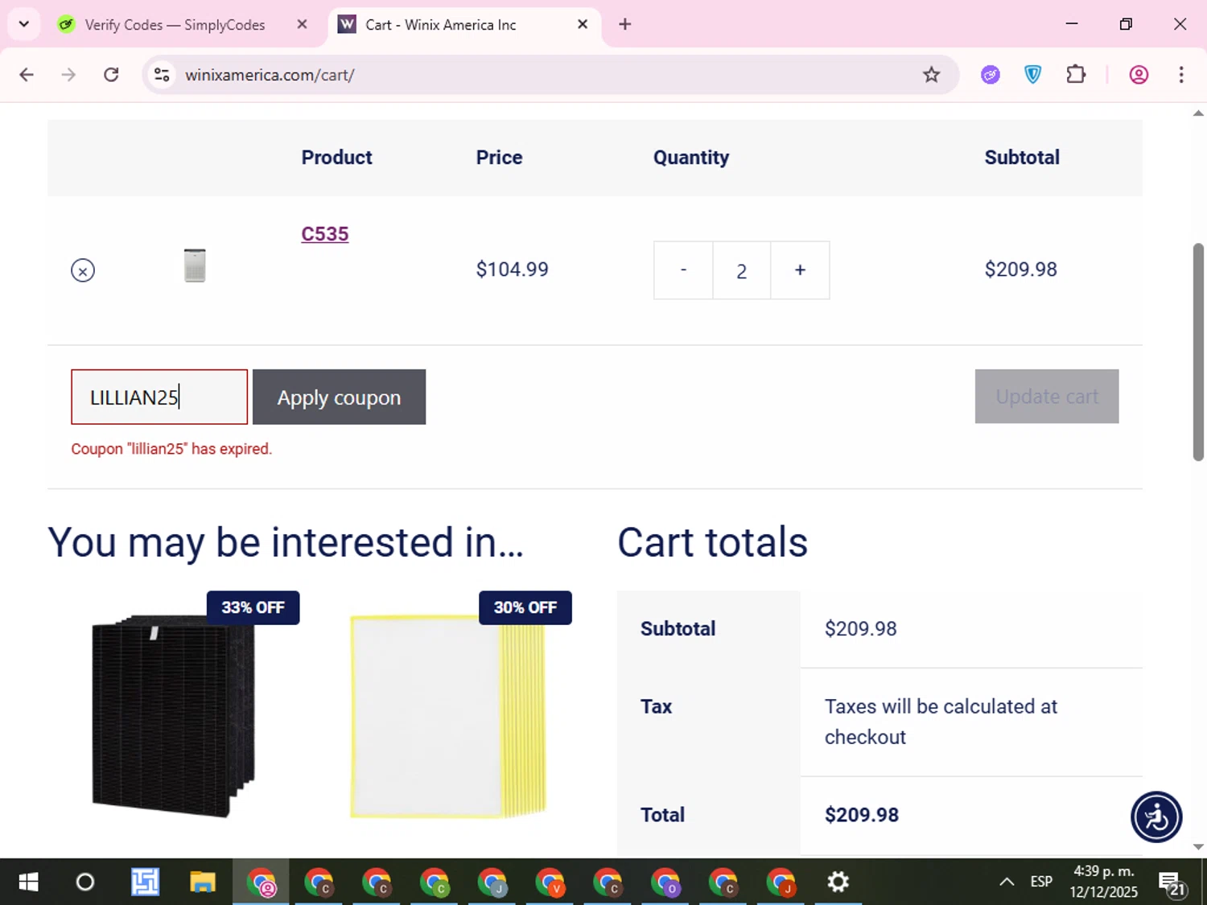Click the 33% OFF badge
1207x905 pixels.
(x=253, y=607)
